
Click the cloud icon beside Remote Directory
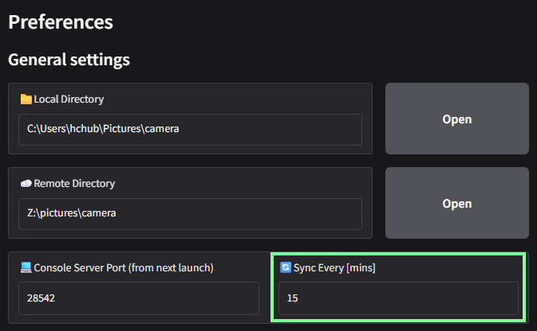(x=26, y=184)
